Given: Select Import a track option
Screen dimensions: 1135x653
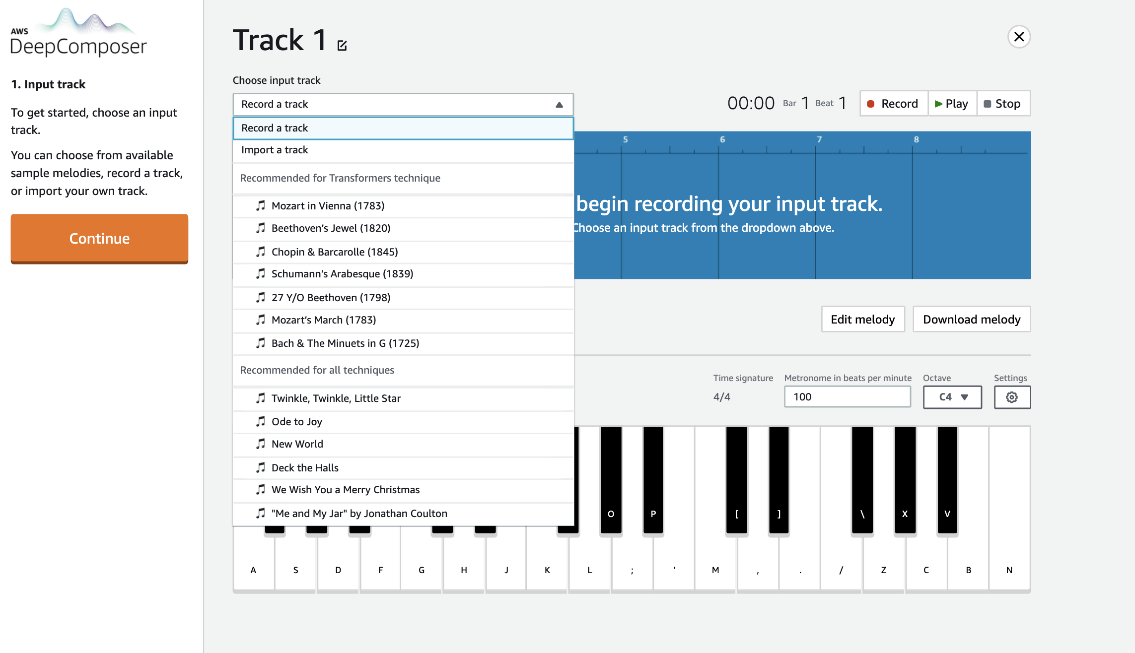Looking at the screenshot, I should [x=275, y=150].
